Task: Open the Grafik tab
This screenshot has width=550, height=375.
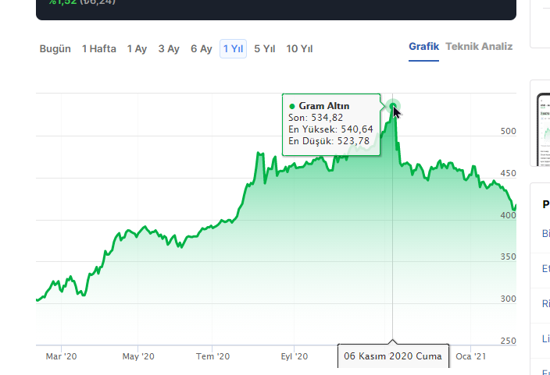Action: click(423, 47)
